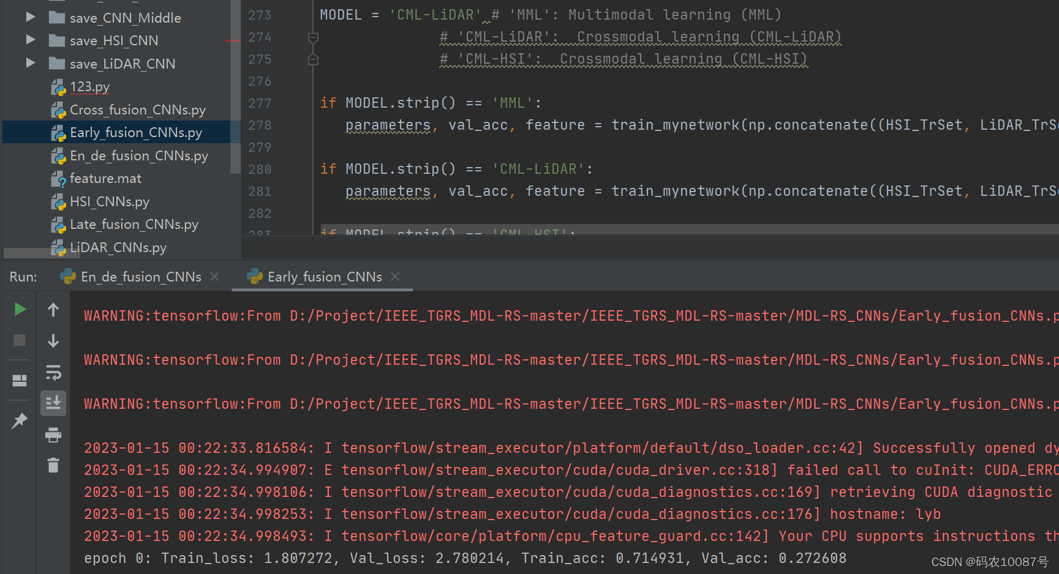This screenshot has width=1059, height=574.
Task: Click the cuInit failed call error line
Action: pos(571,470)
